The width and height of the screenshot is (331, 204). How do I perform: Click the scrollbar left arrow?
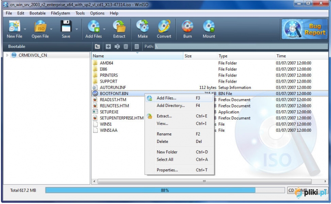(94, 181)
